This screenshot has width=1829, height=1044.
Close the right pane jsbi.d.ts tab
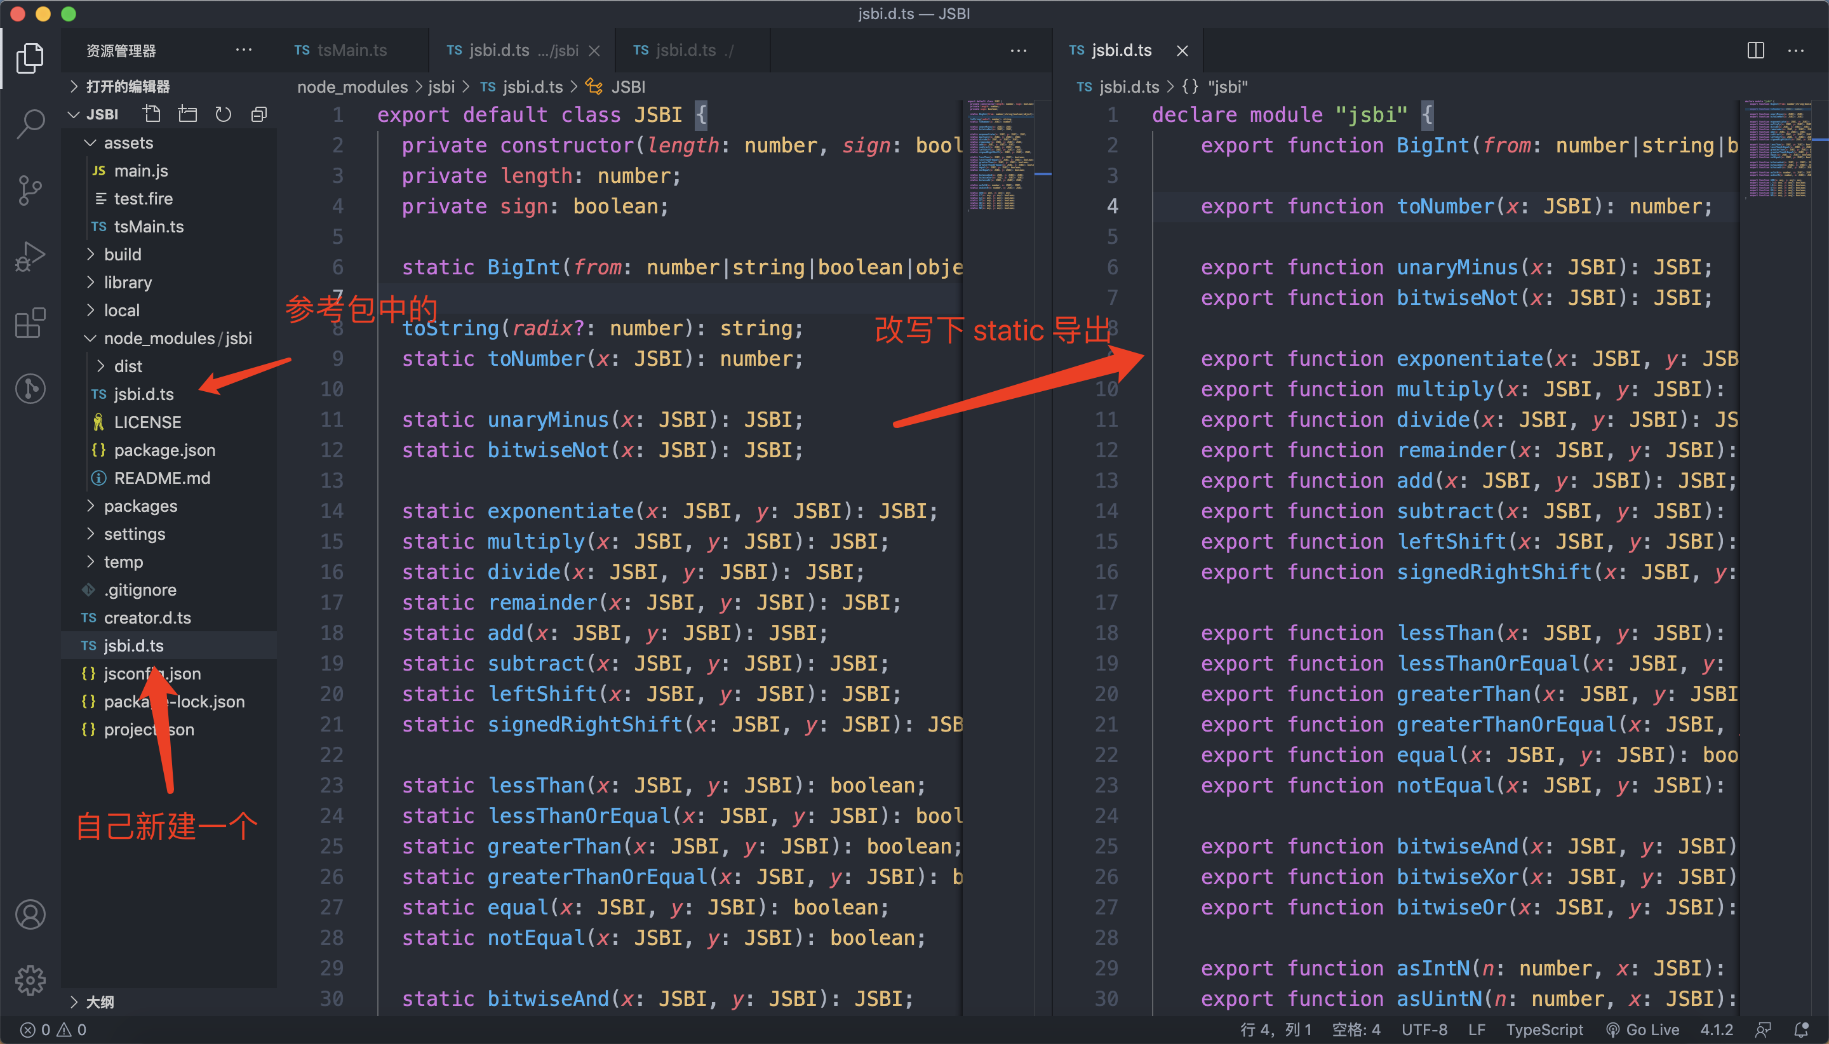pyautogui.click(x=1182, y=51)
